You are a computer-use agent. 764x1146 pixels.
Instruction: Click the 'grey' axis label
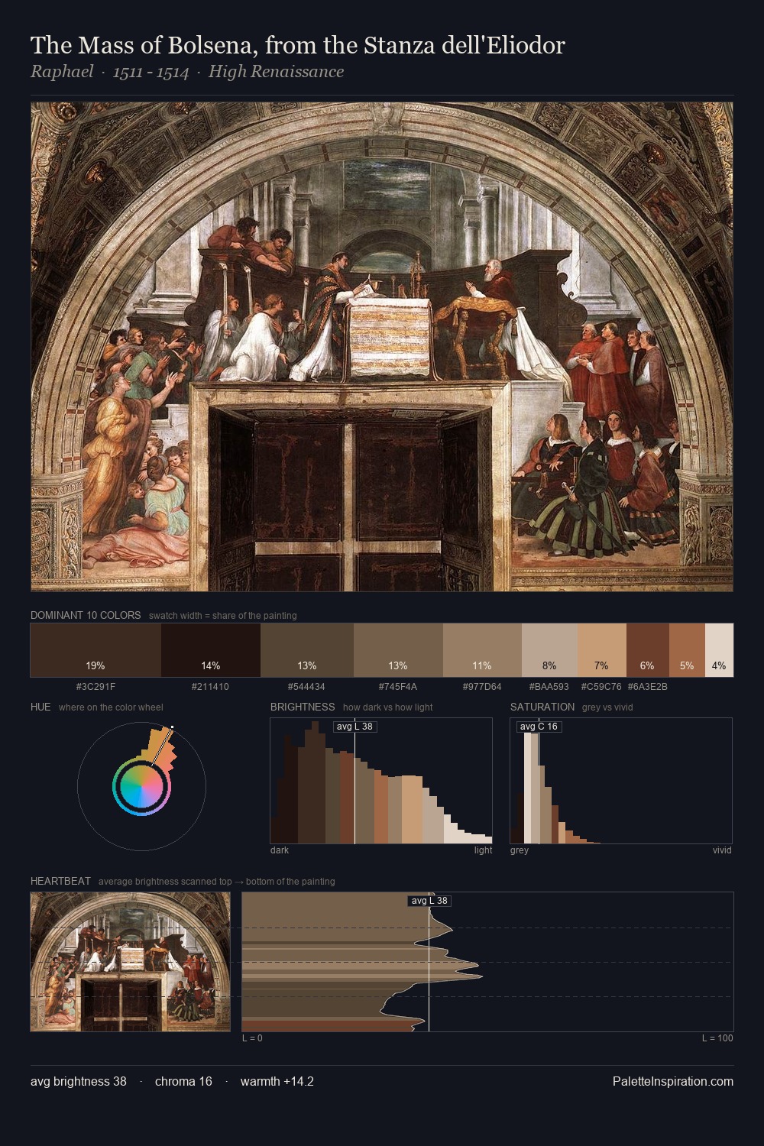(520, 850)
